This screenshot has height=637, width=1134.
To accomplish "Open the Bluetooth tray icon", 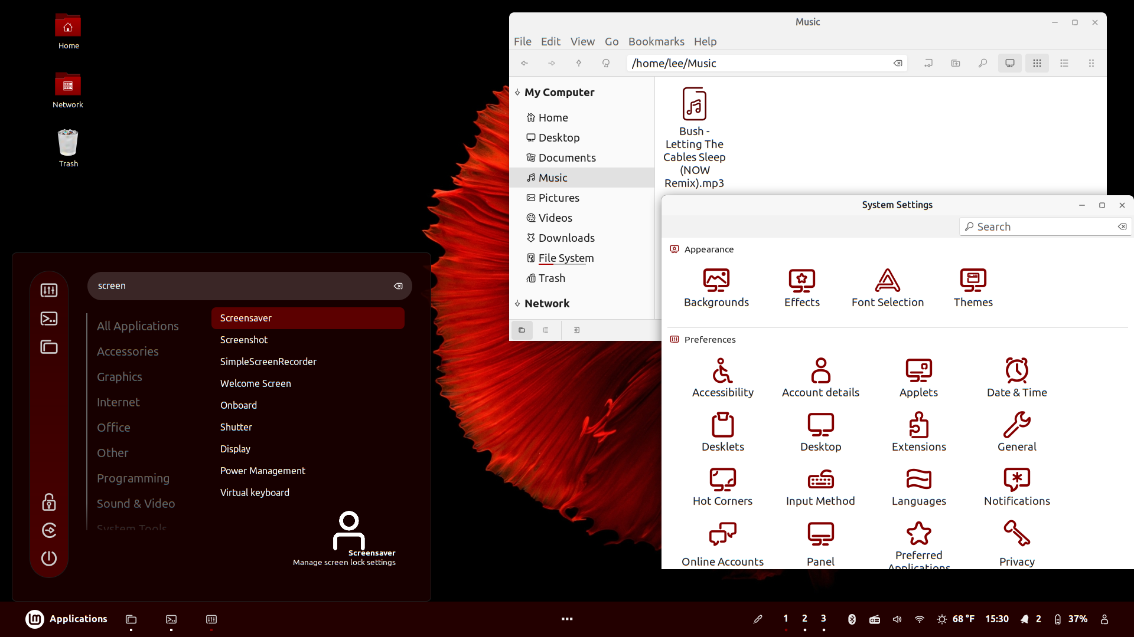I will 852,619.
